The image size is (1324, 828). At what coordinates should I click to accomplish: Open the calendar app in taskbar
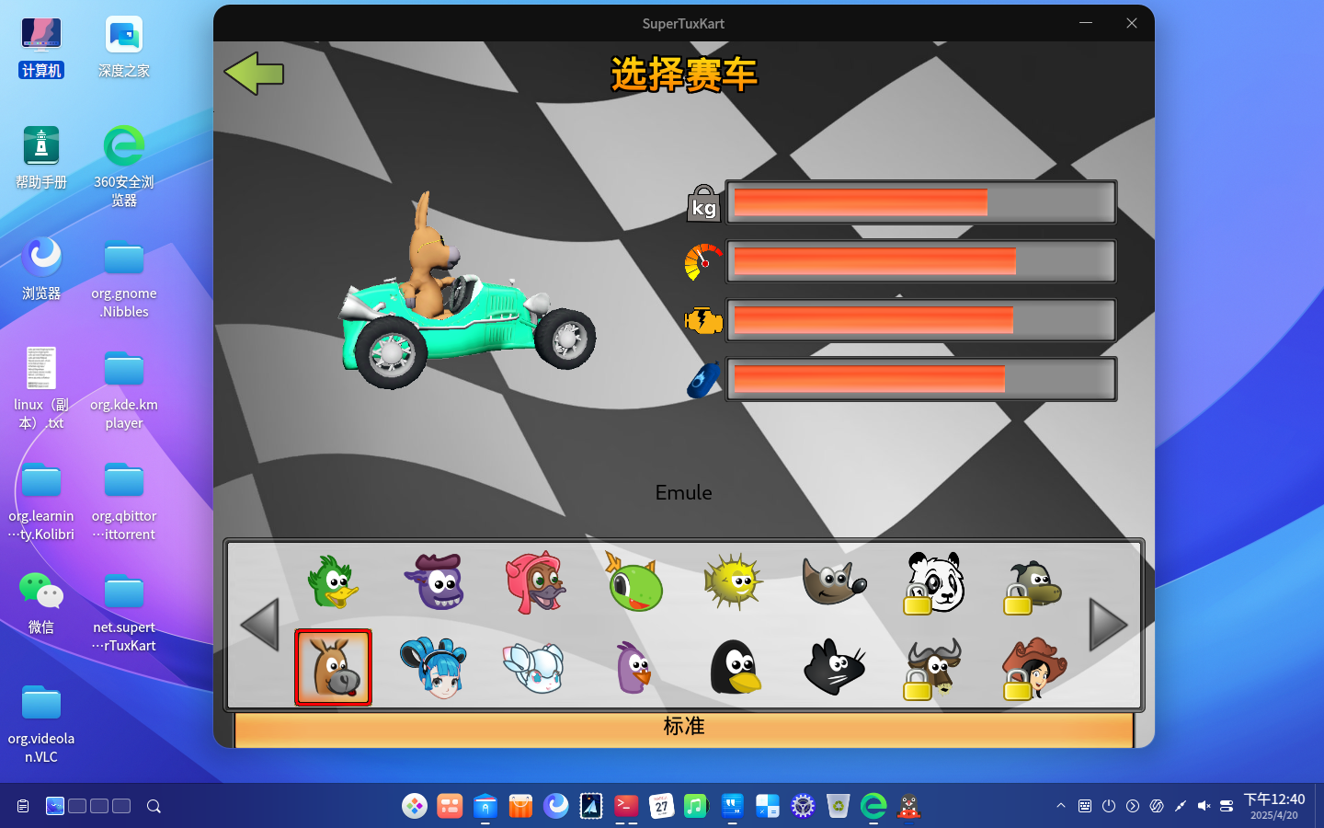click(661, 806)
